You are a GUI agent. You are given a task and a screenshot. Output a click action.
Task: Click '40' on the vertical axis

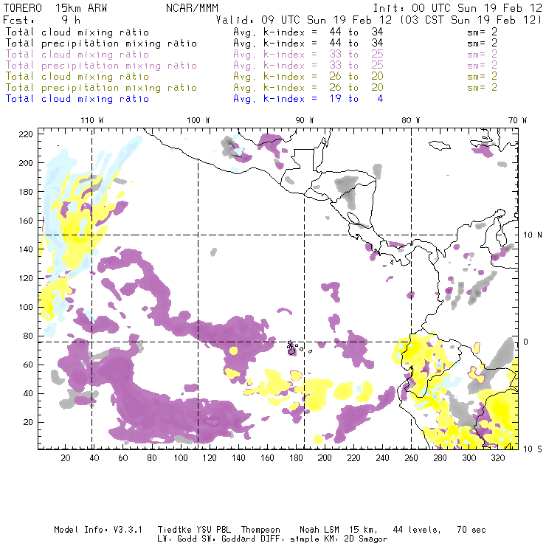[x=28, y=393]
